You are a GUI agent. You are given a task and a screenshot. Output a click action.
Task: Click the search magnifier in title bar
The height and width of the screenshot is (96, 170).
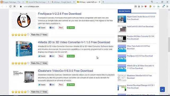click(152, 2)
